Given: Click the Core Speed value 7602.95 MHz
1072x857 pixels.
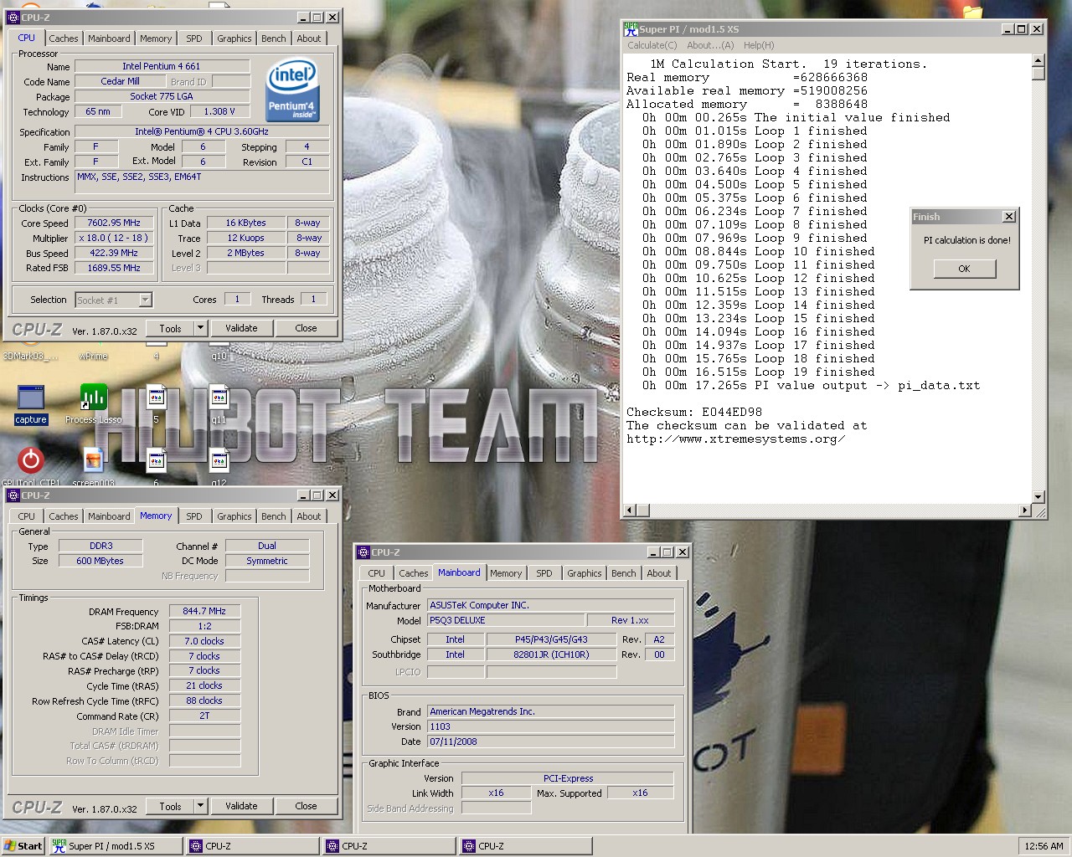Looking at the screenshot, I should click(x=114, y=223).
